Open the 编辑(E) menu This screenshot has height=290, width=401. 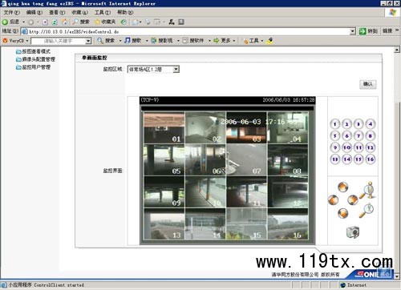click(x=34, y=12)
